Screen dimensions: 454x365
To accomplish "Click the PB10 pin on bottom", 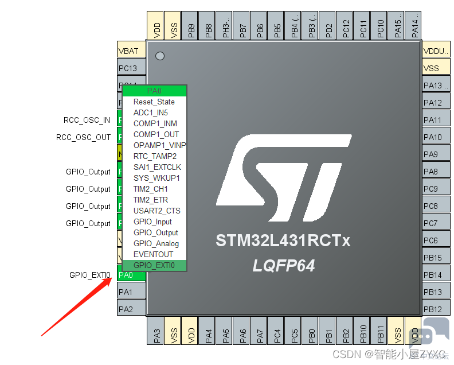I will pyautogui.click(x=362, y=331).
